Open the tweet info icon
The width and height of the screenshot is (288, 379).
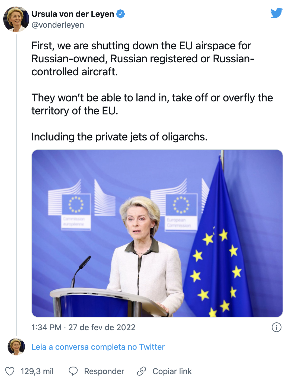coord(276,327)
